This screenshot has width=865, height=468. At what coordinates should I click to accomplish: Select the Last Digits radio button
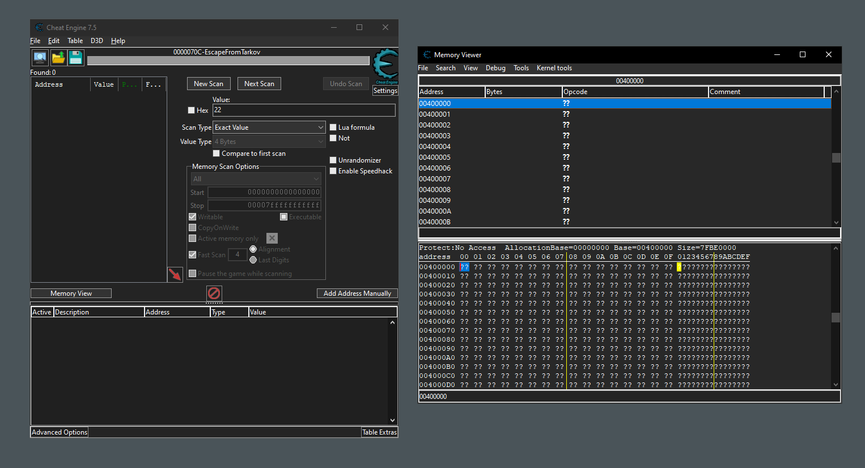253,260
